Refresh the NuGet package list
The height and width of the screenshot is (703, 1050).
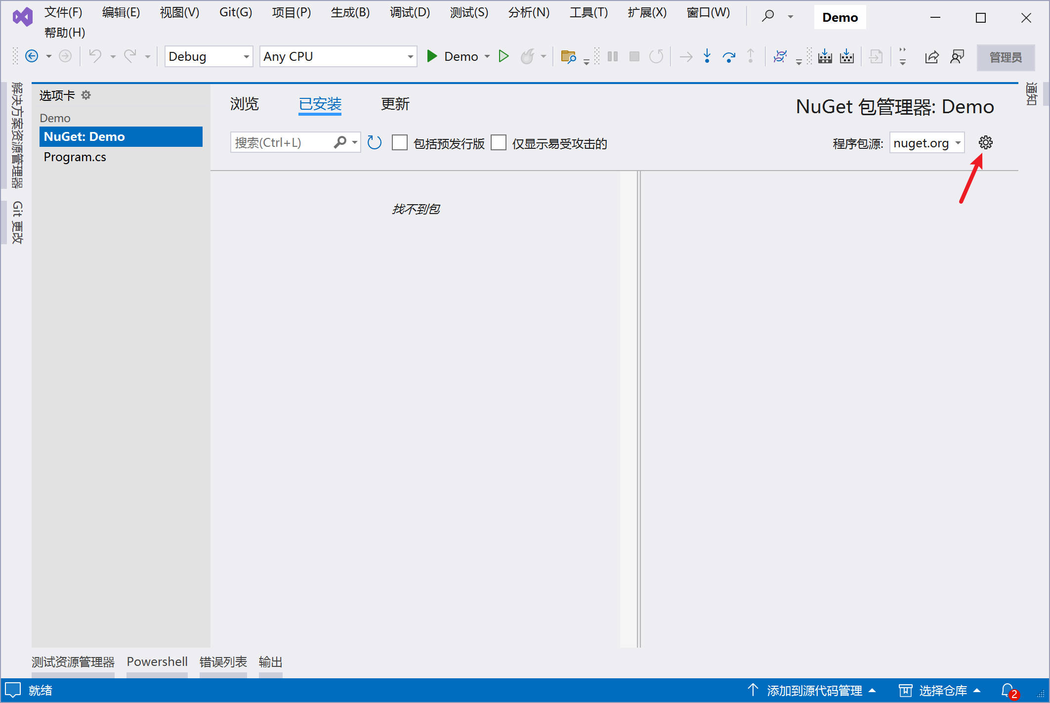[375, 143]
